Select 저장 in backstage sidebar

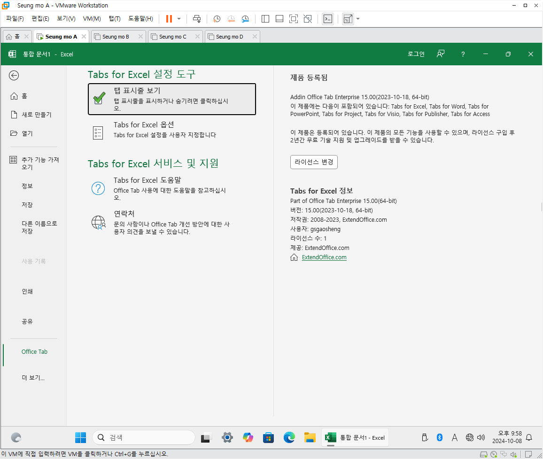click(x=34, y=205)
